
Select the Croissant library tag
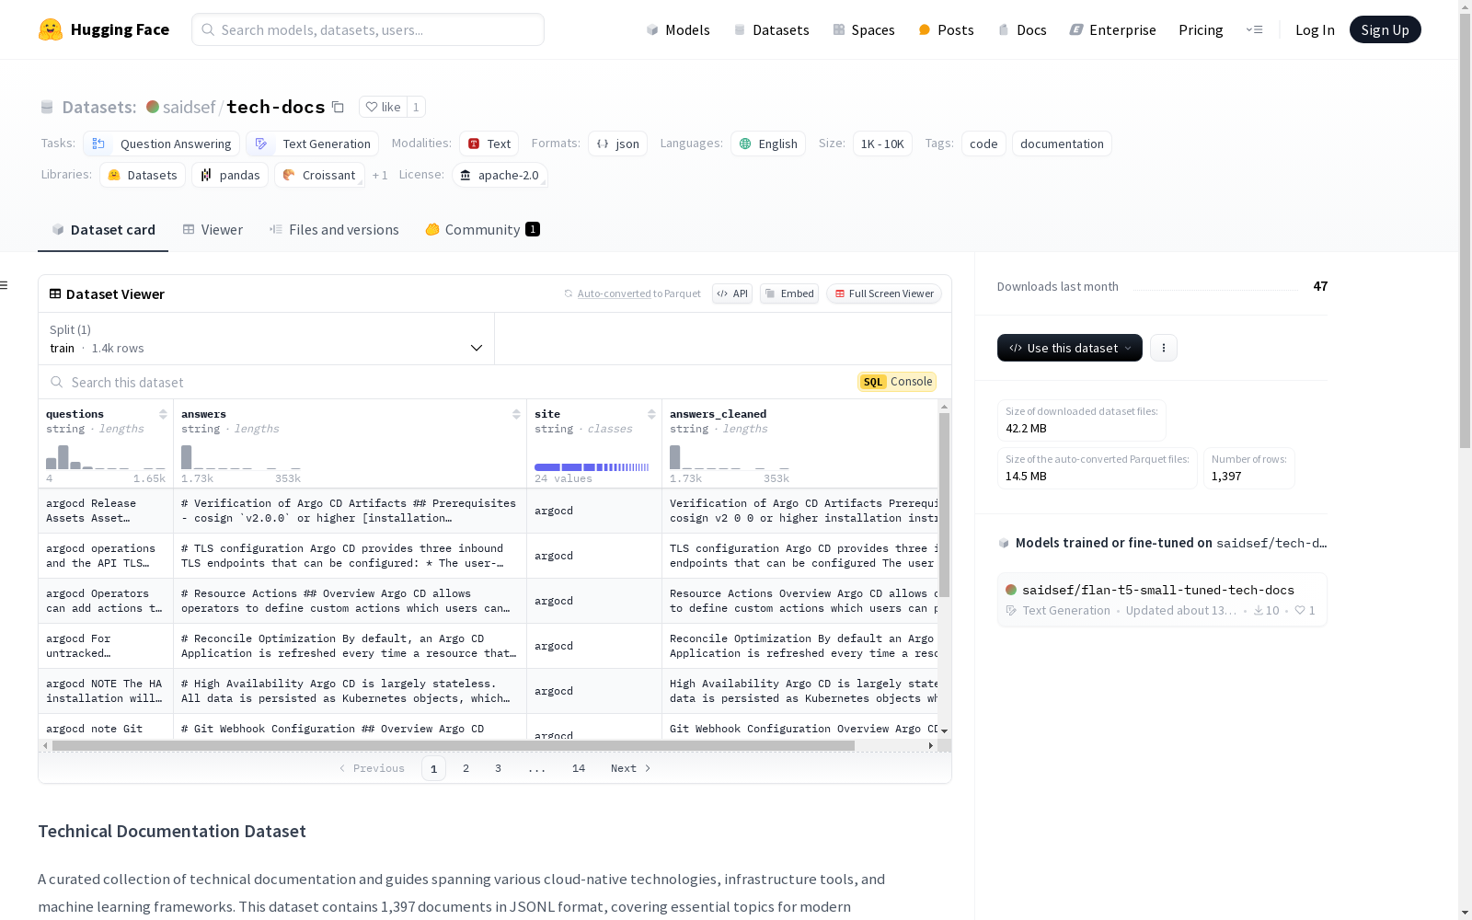319,175
